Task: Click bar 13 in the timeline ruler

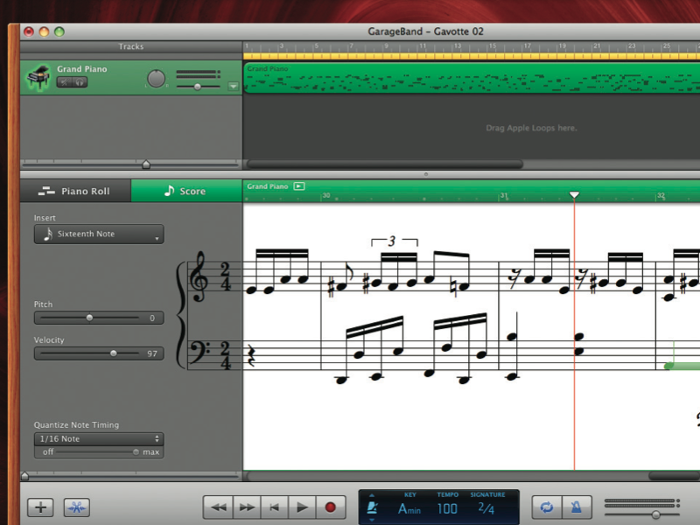Action: click(458, 45)
